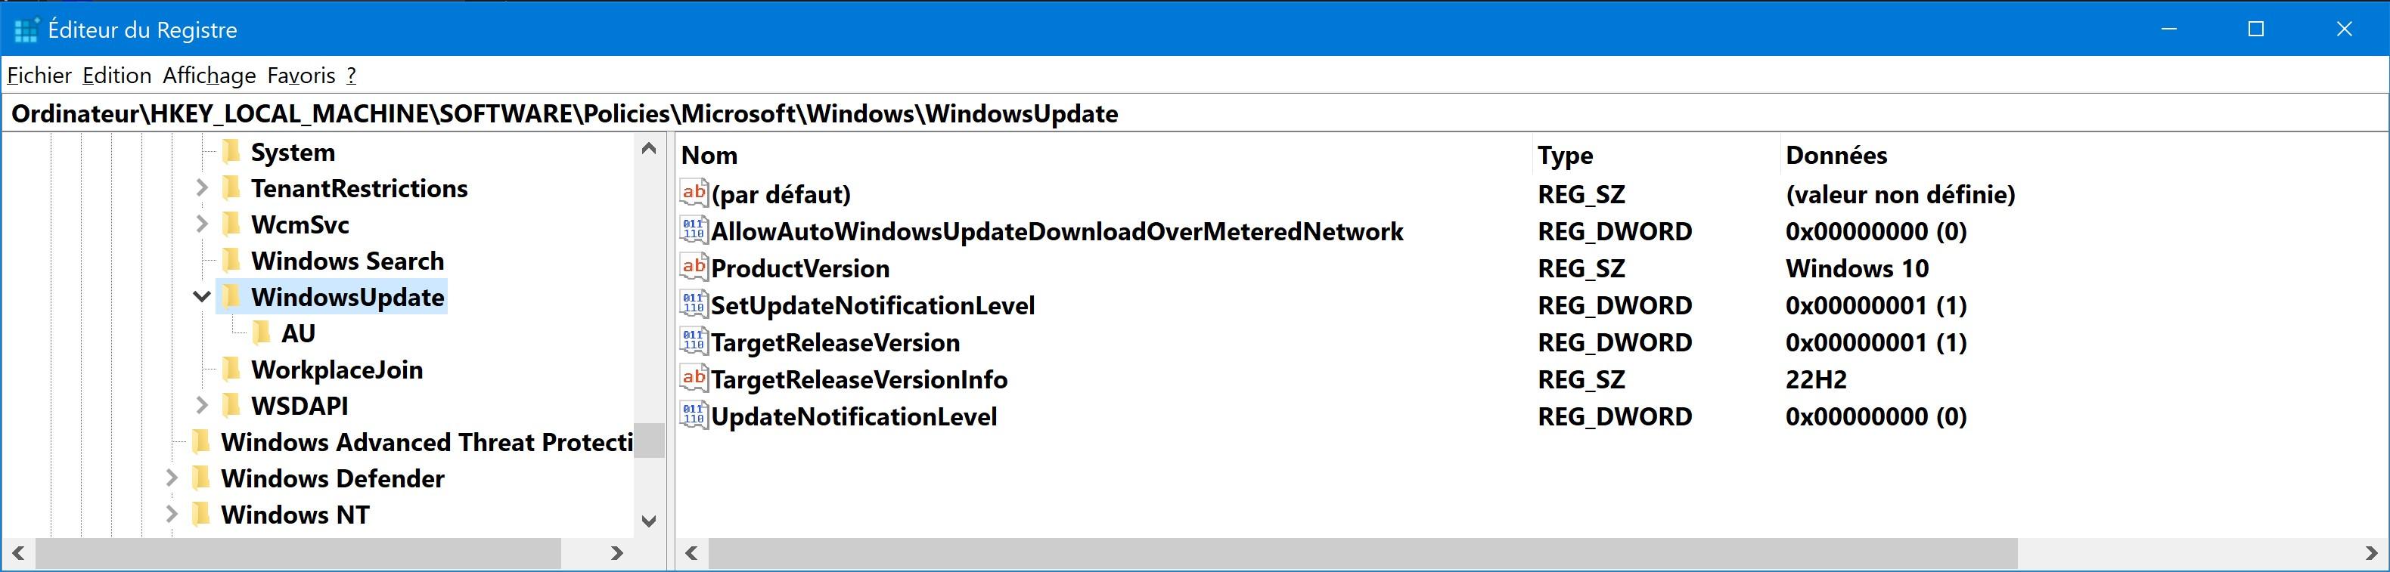Click the values pane scroll left arrow

point(691,553)
